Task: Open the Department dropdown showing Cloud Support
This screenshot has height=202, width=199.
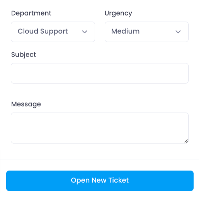Action: pyautogui.click(x=53, y=32)
